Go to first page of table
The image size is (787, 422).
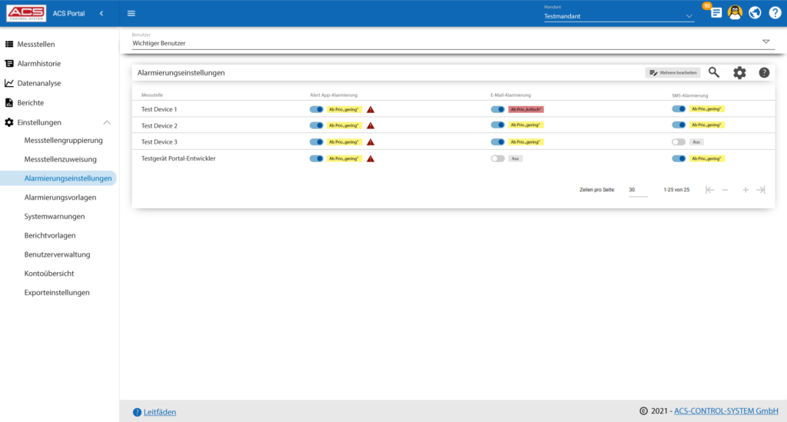709,190
